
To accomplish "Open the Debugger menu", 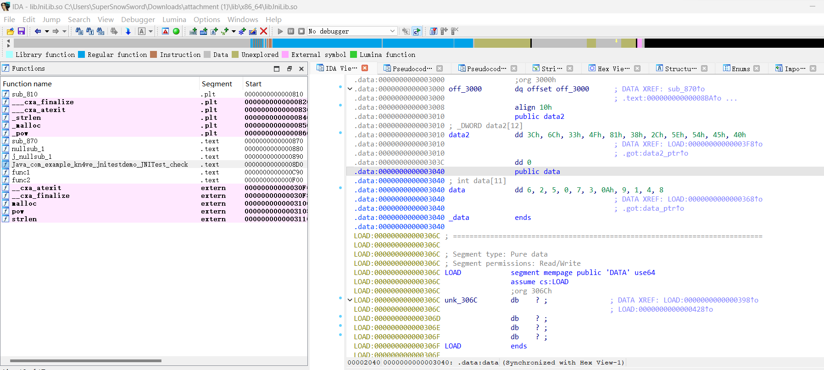I will click(x=138, y=19).
